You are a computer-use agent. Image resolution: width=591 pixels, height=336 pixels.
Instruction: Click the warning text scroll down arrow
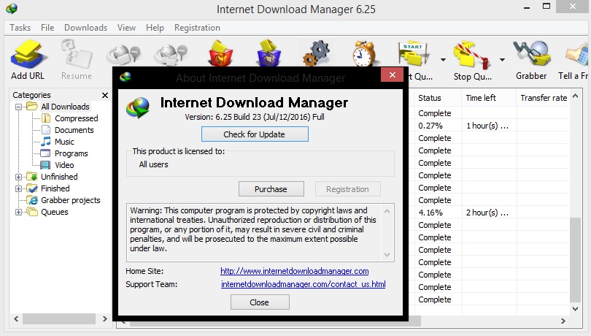387,255
